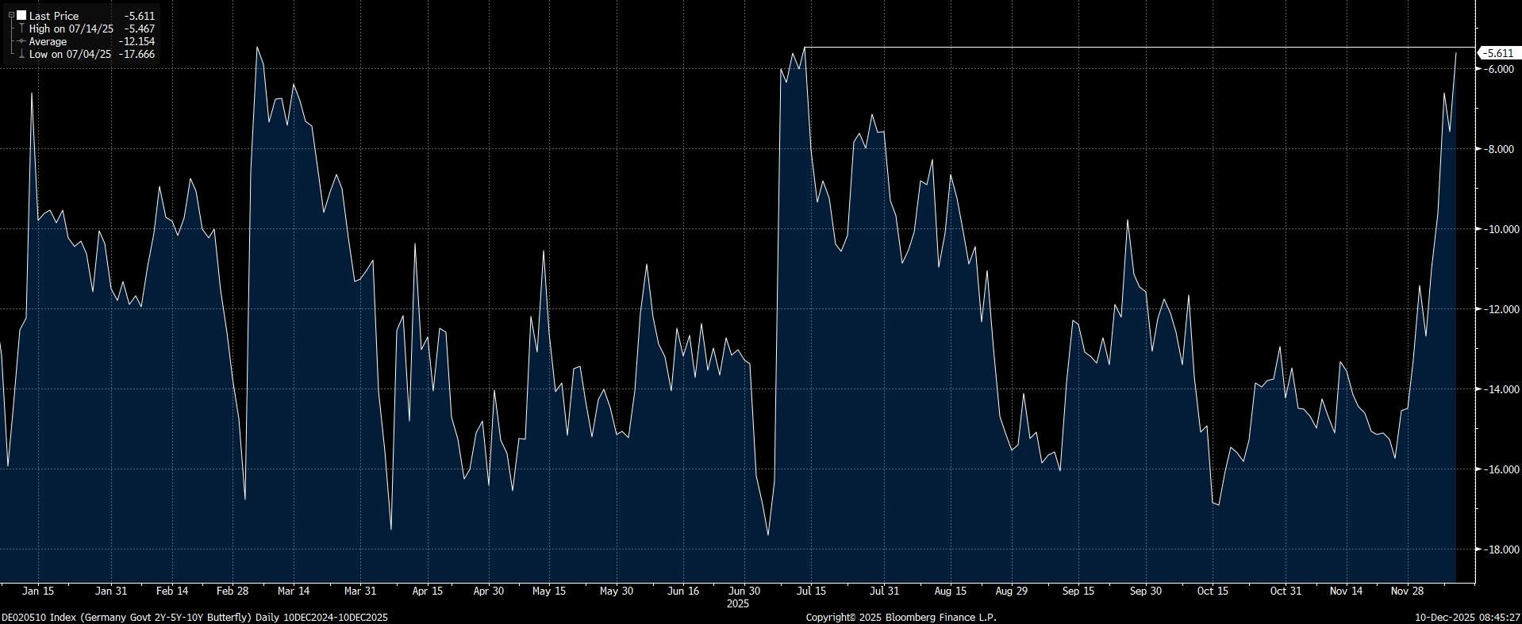Click the Nov 28 date axis label
This screenshot has width=1522, height=624.
pos(1406,591)
